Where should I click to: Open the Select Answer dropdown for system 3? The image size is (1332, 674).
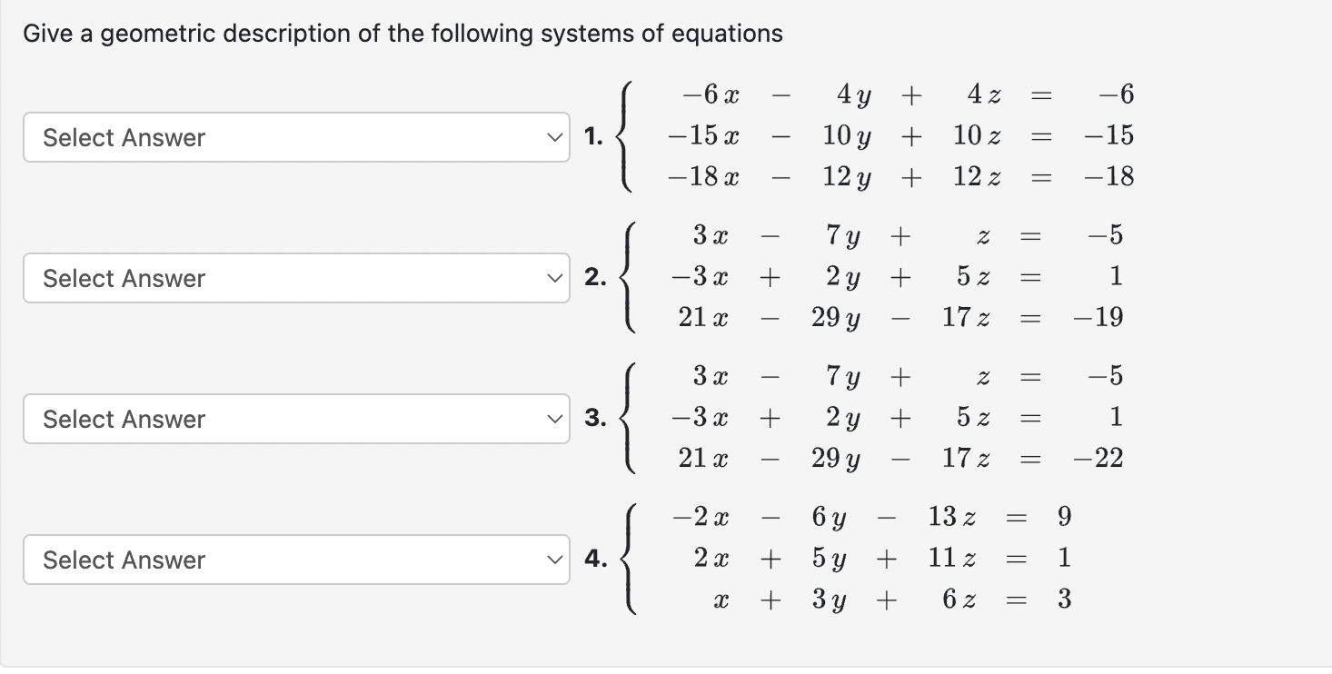(295, 419)
